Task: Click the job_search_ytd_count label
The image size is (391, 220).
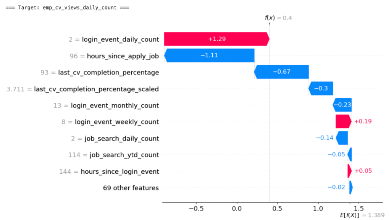Action: pos(124,155)
